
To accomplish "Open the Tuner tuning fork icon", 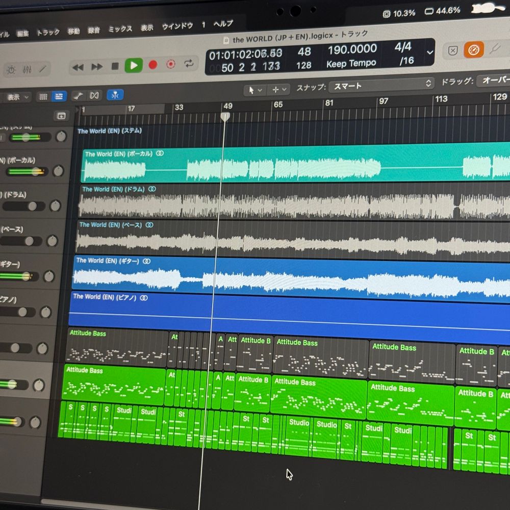I will (495, 49).
